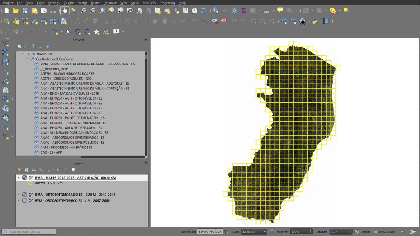
Task: Open the Processing Toolbox gear icon
Action: 234,11
